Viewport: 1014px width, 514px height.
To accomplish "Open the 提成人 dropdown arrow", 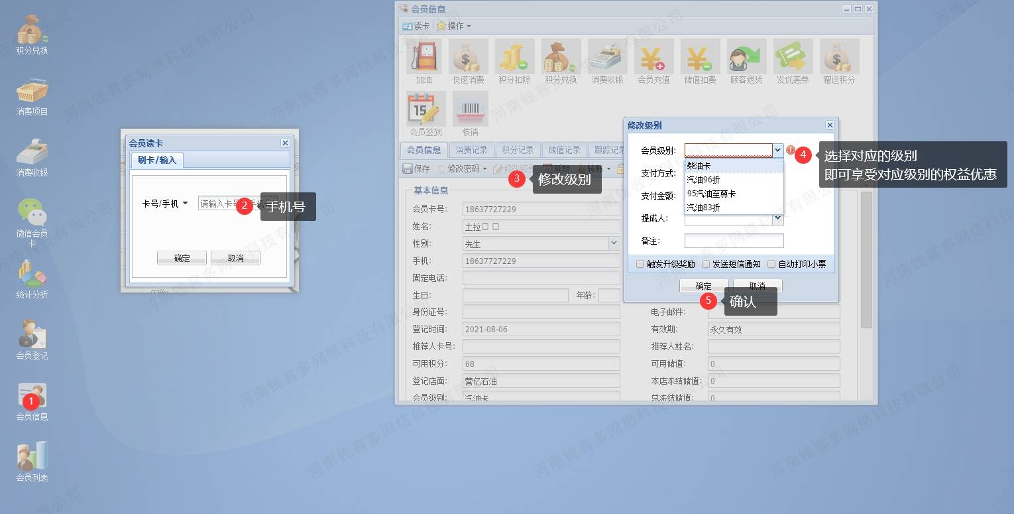I will pyautogui.click(x=778, y=218).
